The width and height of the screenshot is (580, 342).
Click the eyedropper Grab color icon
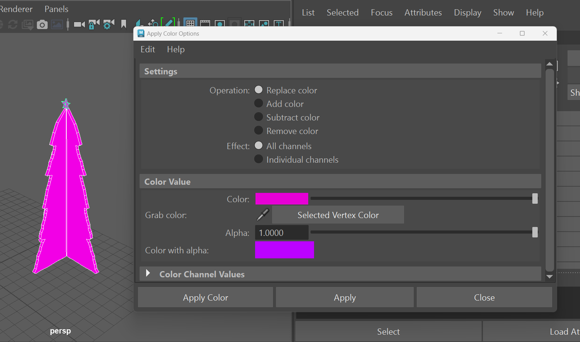point(263,215)
